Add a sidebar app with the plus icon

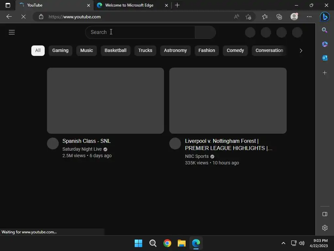point(325,73)
